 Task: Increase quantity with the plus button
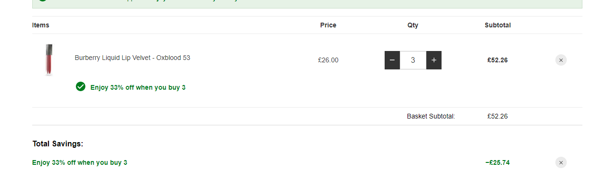(434, 60)
